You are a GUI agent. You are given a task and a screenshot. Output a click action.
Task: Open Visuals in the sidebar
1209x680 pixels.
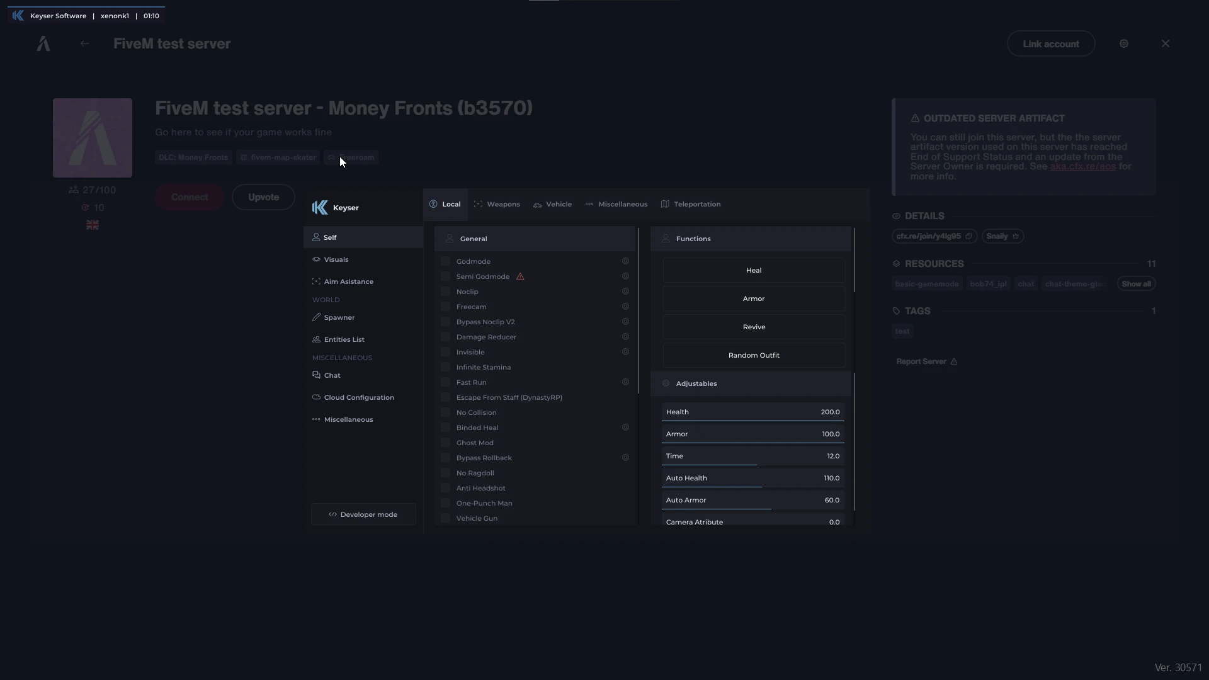pyautogui.click(x=363, y=259)
